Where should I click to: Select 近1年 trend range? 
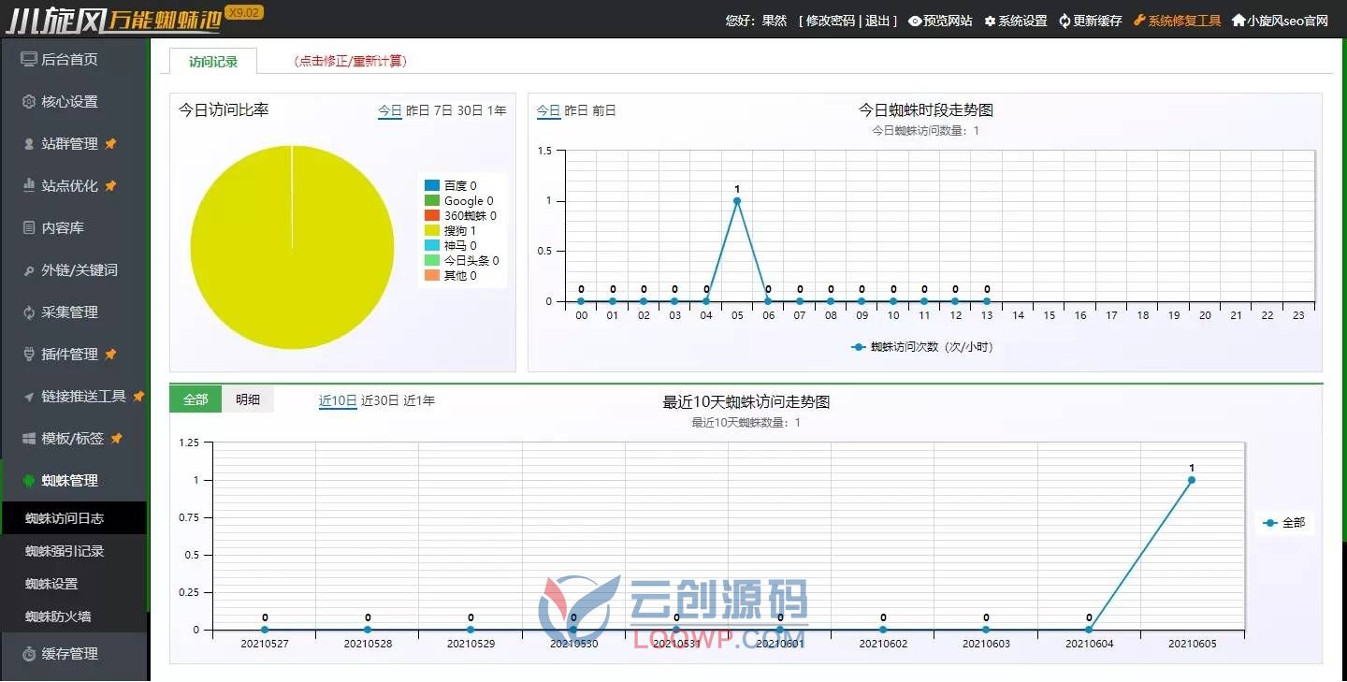point(419,400)
